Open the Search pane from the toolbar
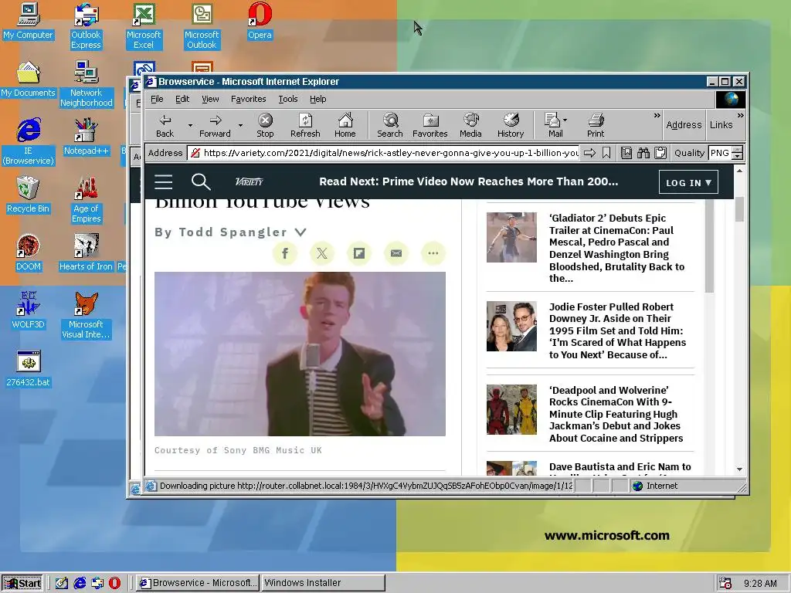 [390, 125]
